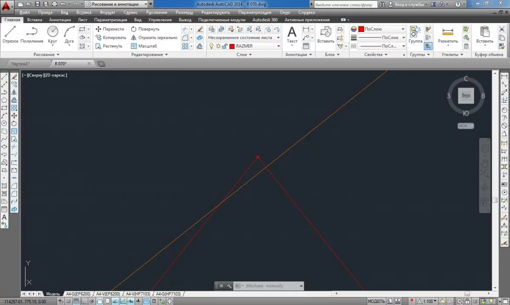The image size is (510, 305).
Task: Click the Масштаб scale tool
Action: click(x=144, y=46)
